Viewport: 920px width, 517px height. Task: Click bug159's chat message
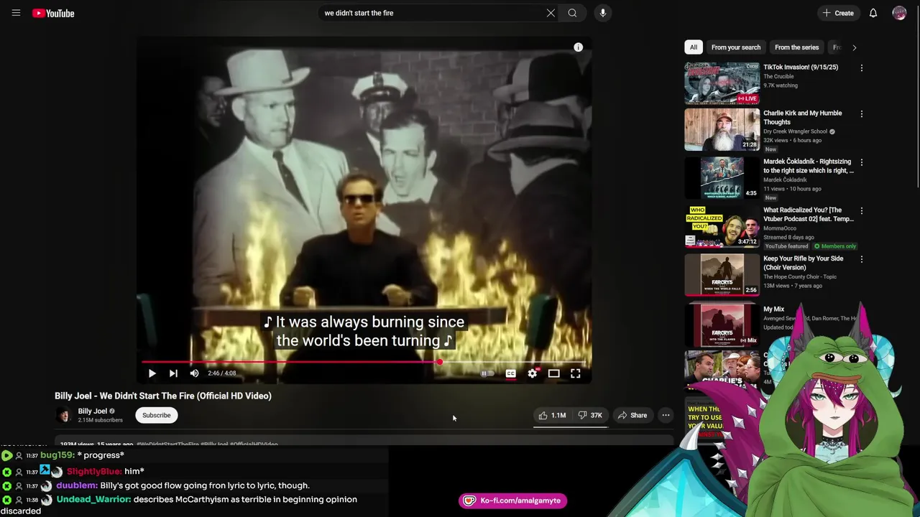101,455
